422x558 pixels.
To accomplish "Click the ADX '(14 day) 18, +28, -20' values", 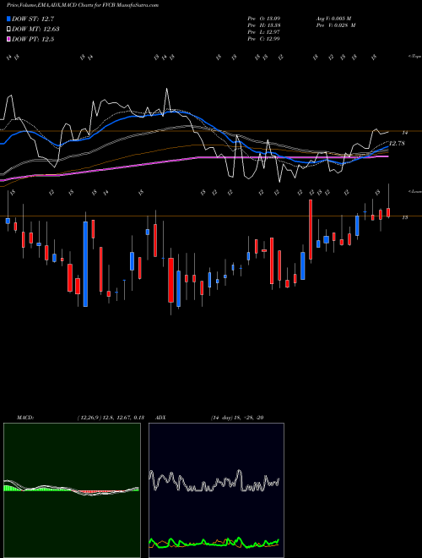I will [x=237, y=418].
